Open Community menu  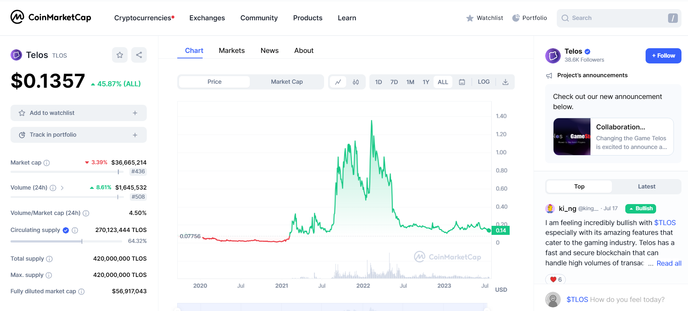coord(259,18)
